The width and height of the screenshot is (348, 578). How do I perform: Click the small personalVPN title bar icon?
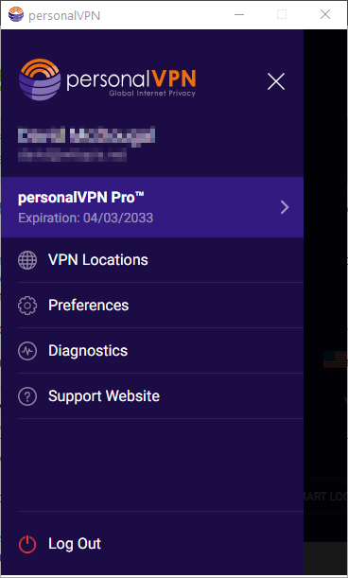(16, 15)
